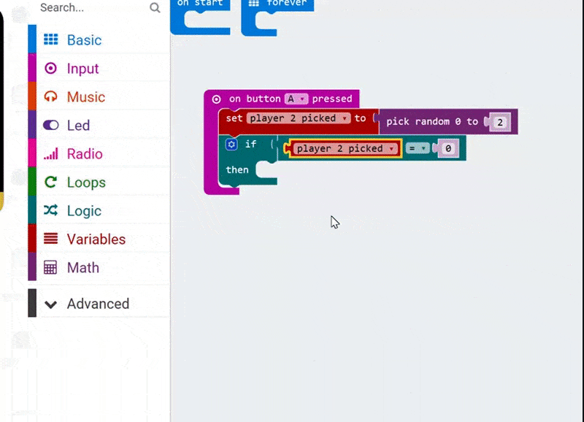The height and width of the screenshot is (422, 584).
Task: Click the Loops refresh arrow icon
Action: (50, 183)
